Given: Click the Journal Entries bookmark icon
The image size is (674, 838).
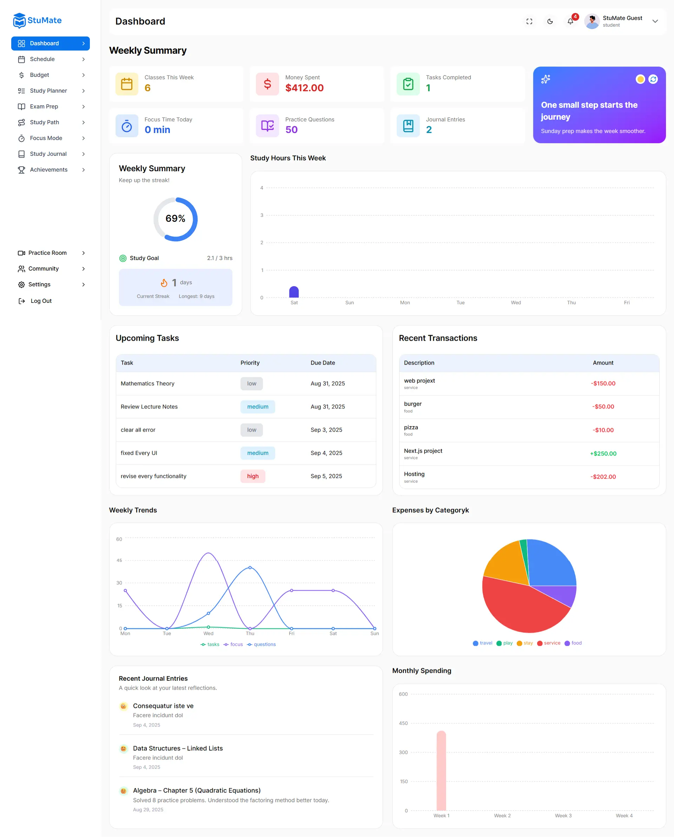Looking at the screenshot, I should [408, 126].
